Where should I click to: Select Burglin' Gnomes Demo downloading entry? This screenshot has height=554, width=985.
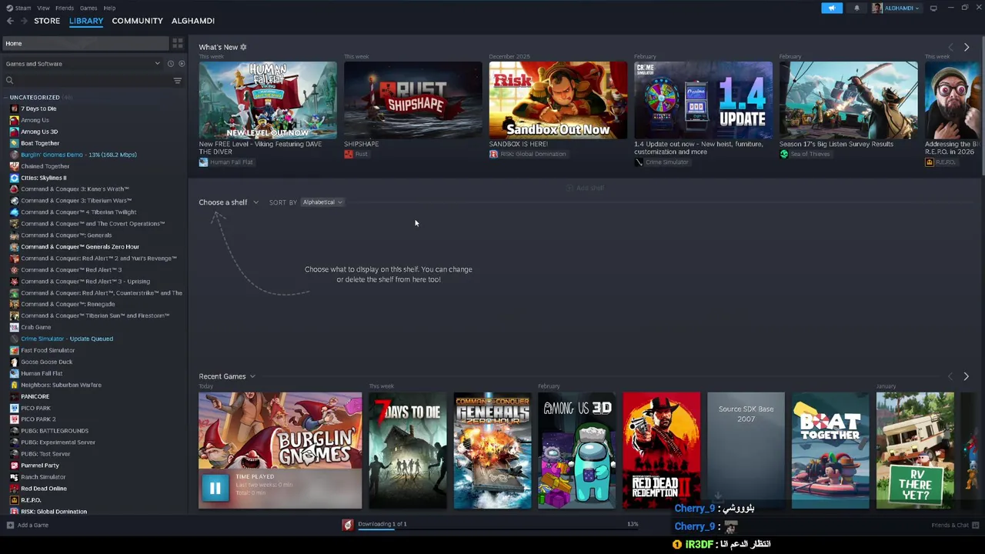(x=78, y=155)
